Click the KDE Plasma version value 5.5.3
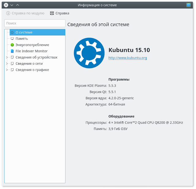The image size is (196, 189). 112,85
